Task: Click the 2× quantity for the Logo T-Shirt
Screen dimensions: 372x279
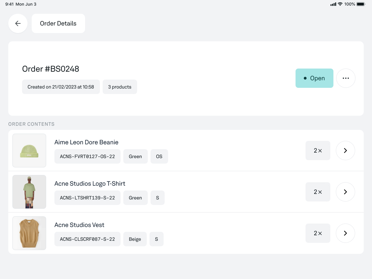Action: [x=318, y=192]
